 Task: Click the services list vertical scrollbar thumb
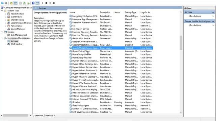[181, 43]
